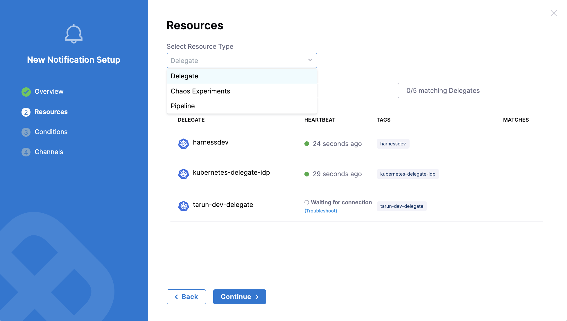Image resolution: width=567 pixels, height=321 pixels.
Task: Click the notification bell icon
Action: [x=74, y=34]
